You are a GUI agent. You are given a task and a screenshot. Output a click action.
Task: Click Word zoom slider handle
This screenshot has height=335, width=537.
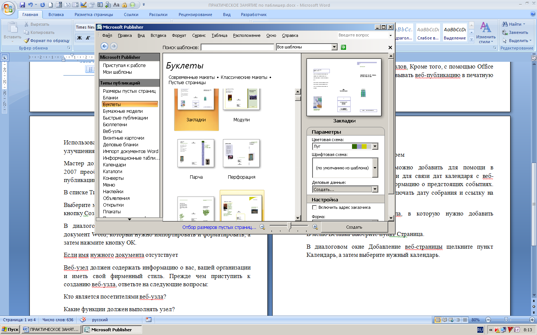point(506,320)
